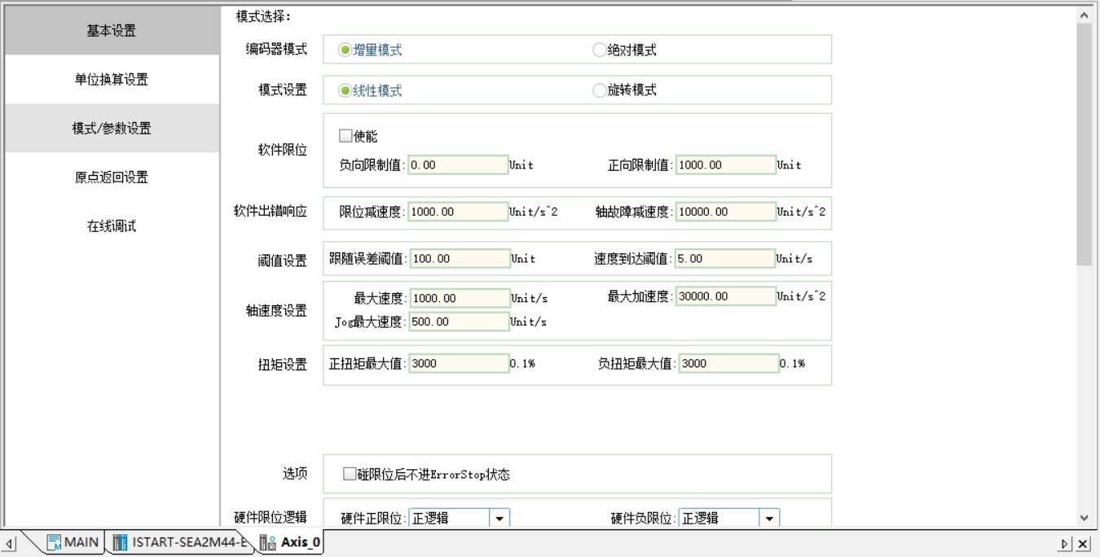Image resolution: width=1100 pixels, height=557 pixels.
Task: Open the 硬件负限位 logic dropdown
Action: [x=769, y=518]
